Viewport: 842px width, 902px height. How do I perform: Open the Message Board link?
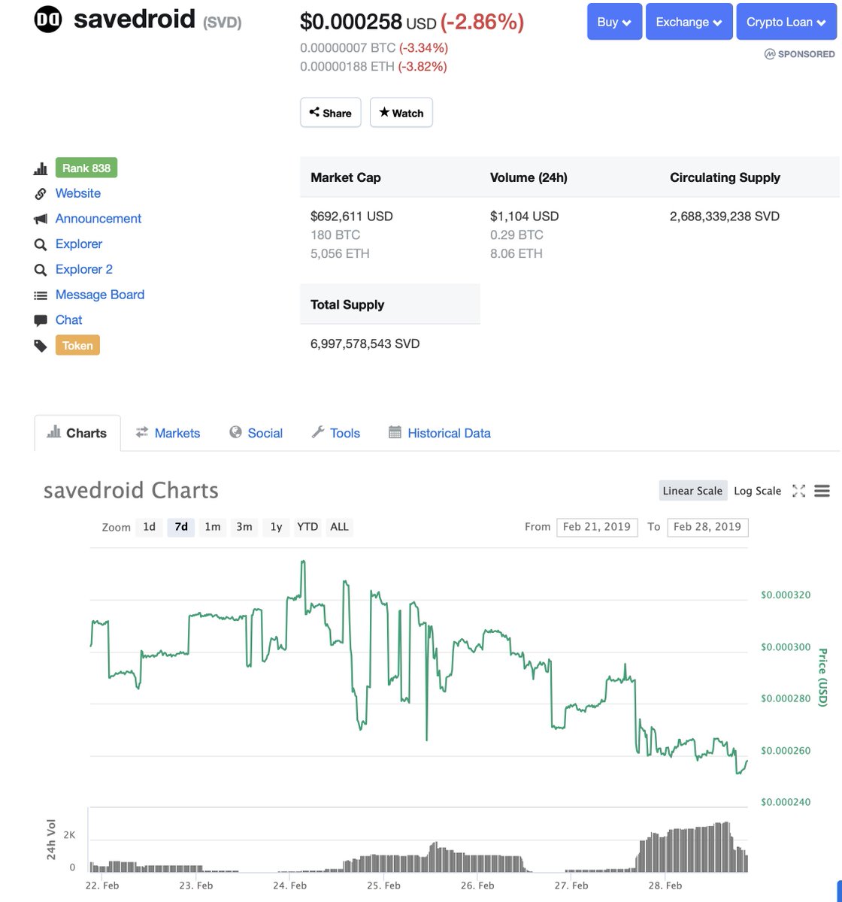100,295
